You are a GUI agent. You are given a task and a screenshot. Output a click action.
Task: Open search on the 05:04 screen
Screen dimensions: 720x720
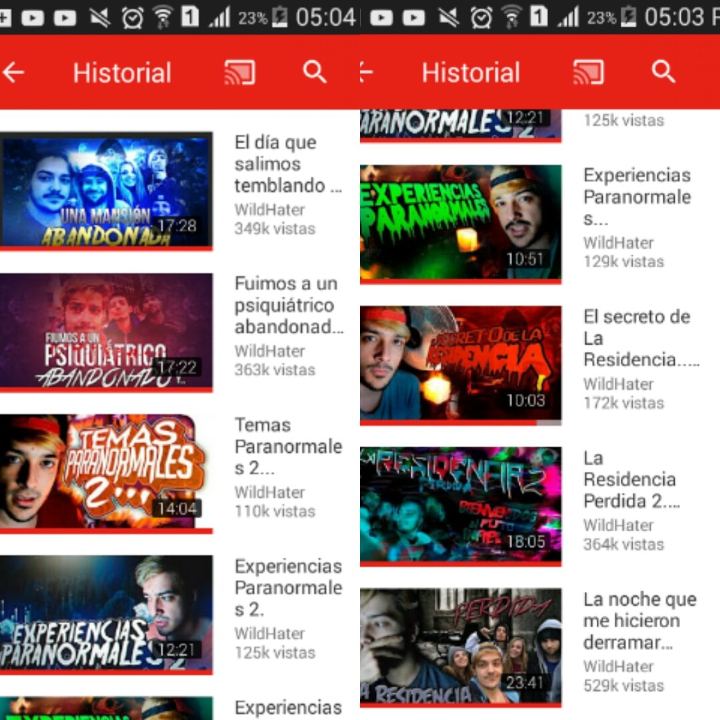(x=315, y=72)
